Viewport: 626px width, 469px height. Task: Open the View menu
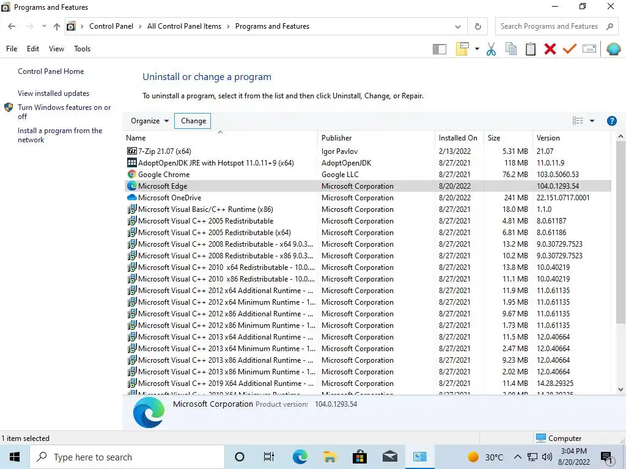[56, 49]
